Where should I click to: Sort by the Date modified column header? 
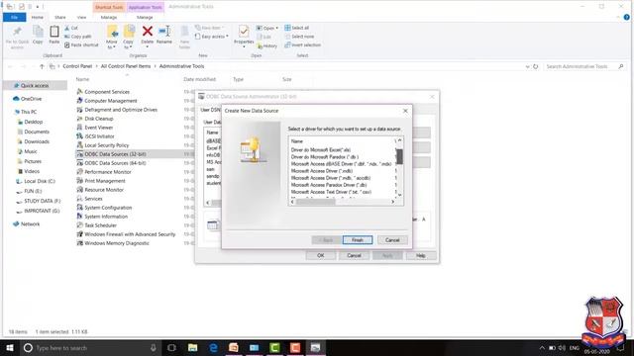[200, 79]
